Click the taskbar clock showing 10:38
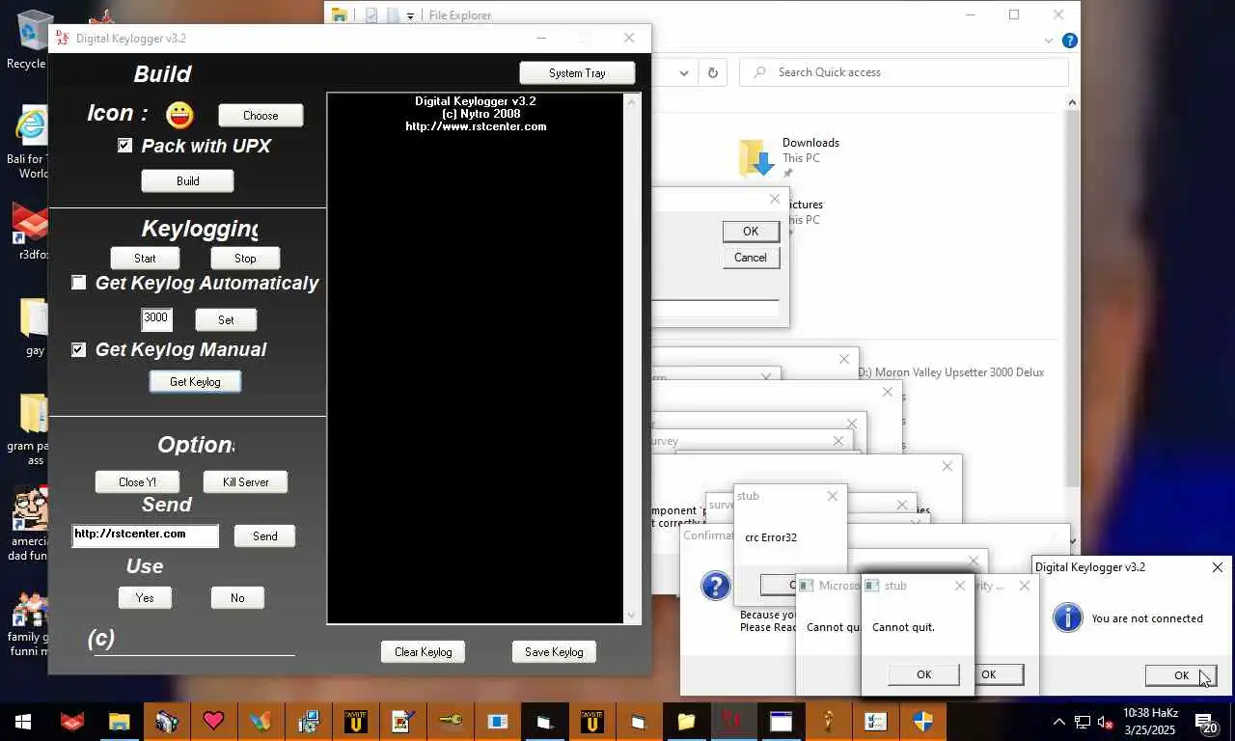Screen dimensions: 1235x741 point(1150,721)
